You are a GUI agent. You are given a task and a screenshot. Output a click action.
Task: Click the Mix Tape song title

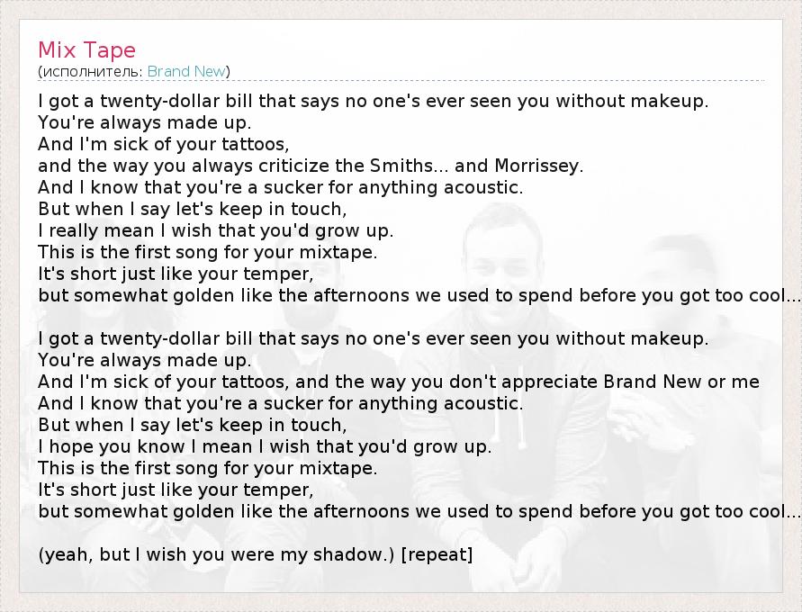tap(87, 49)
